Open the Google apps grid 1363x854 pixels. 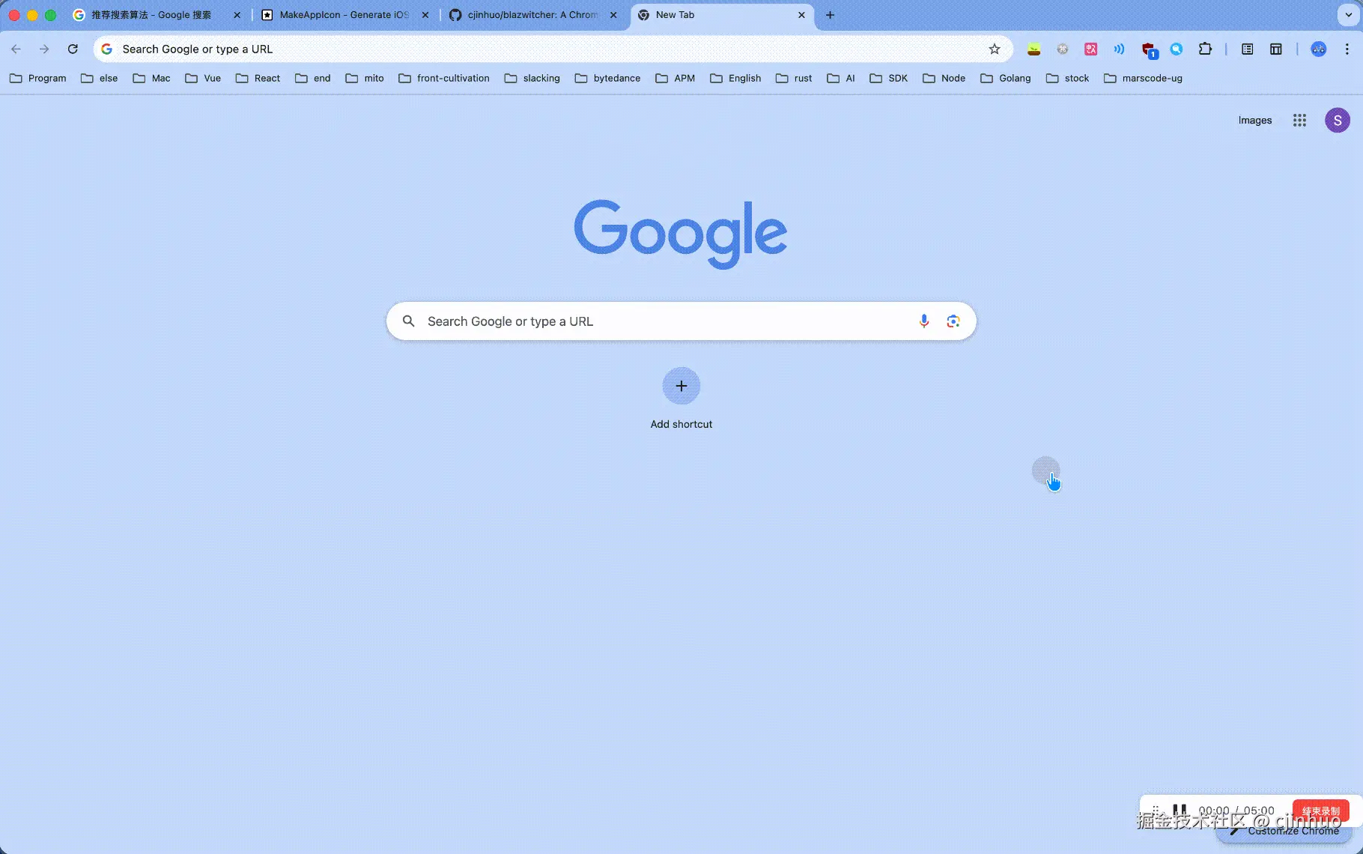[x=1299, y=121]
